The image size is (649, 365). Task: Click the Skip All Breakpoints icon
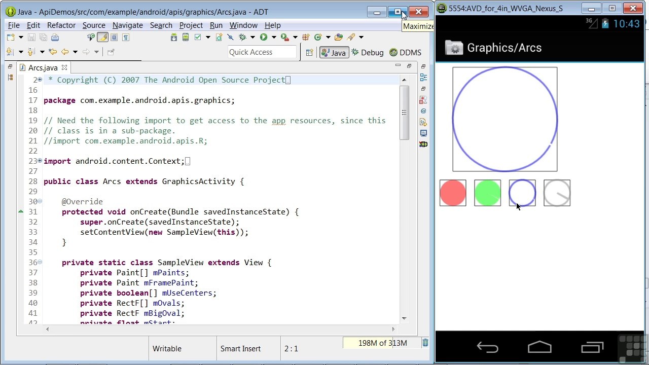pos(230,37)
